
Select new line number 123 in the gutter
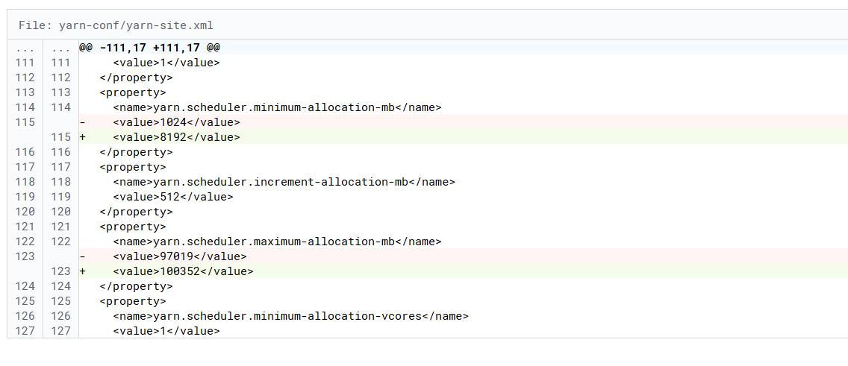pyautogui.click(x=60, y=271)
